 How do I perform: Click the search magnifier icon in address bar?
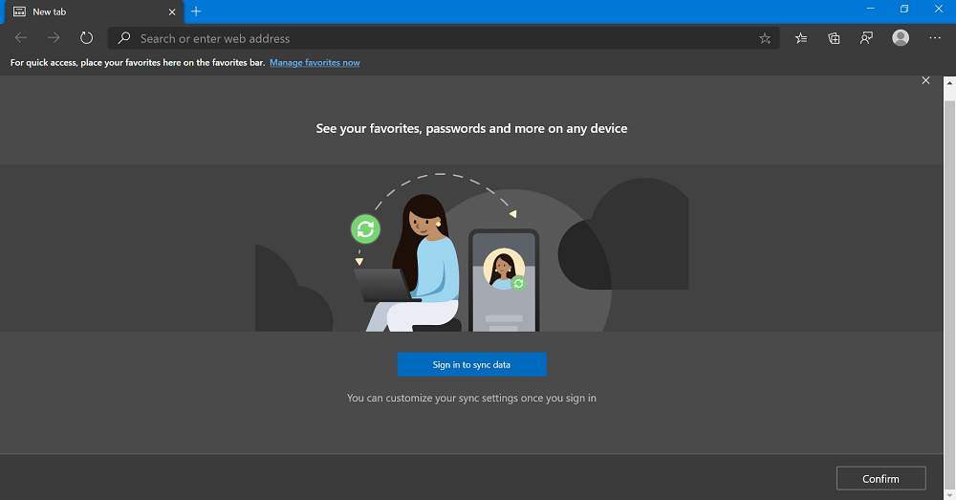click(123, 38)
